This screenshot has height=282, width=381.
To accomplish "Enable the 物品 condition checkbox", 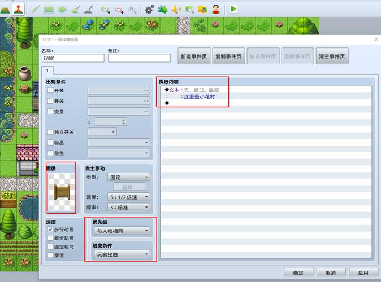I will coord(50,142).
